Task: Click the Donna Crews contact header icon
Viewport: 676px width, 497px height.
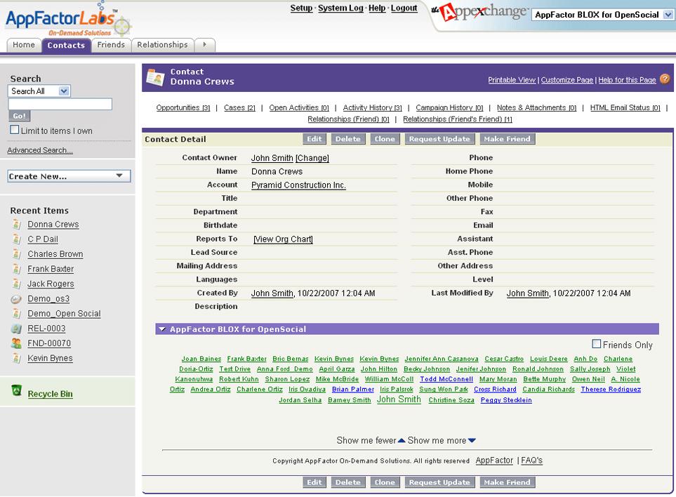Action: click(155, 77)
